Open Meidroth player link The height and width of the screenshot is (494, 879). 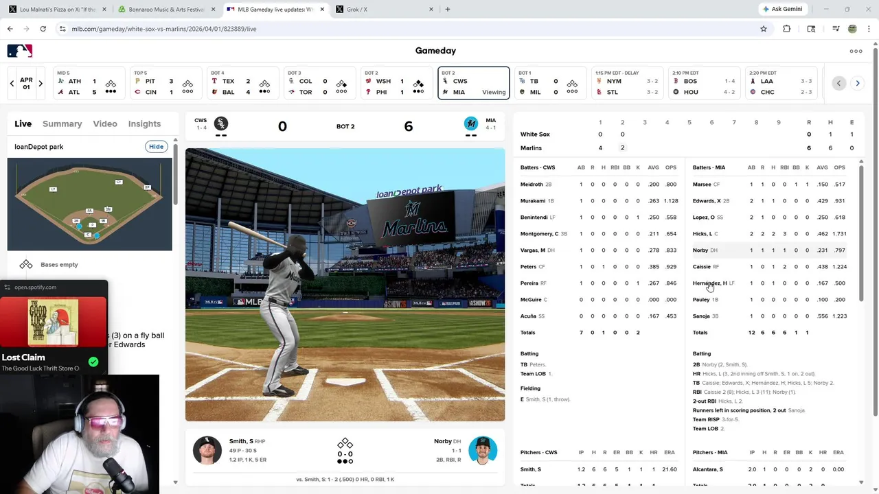(532, 185)
